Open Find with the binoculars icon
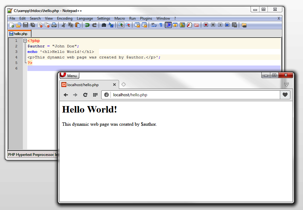Viewport: 303px width, 210px height. [x=104, y=25]
